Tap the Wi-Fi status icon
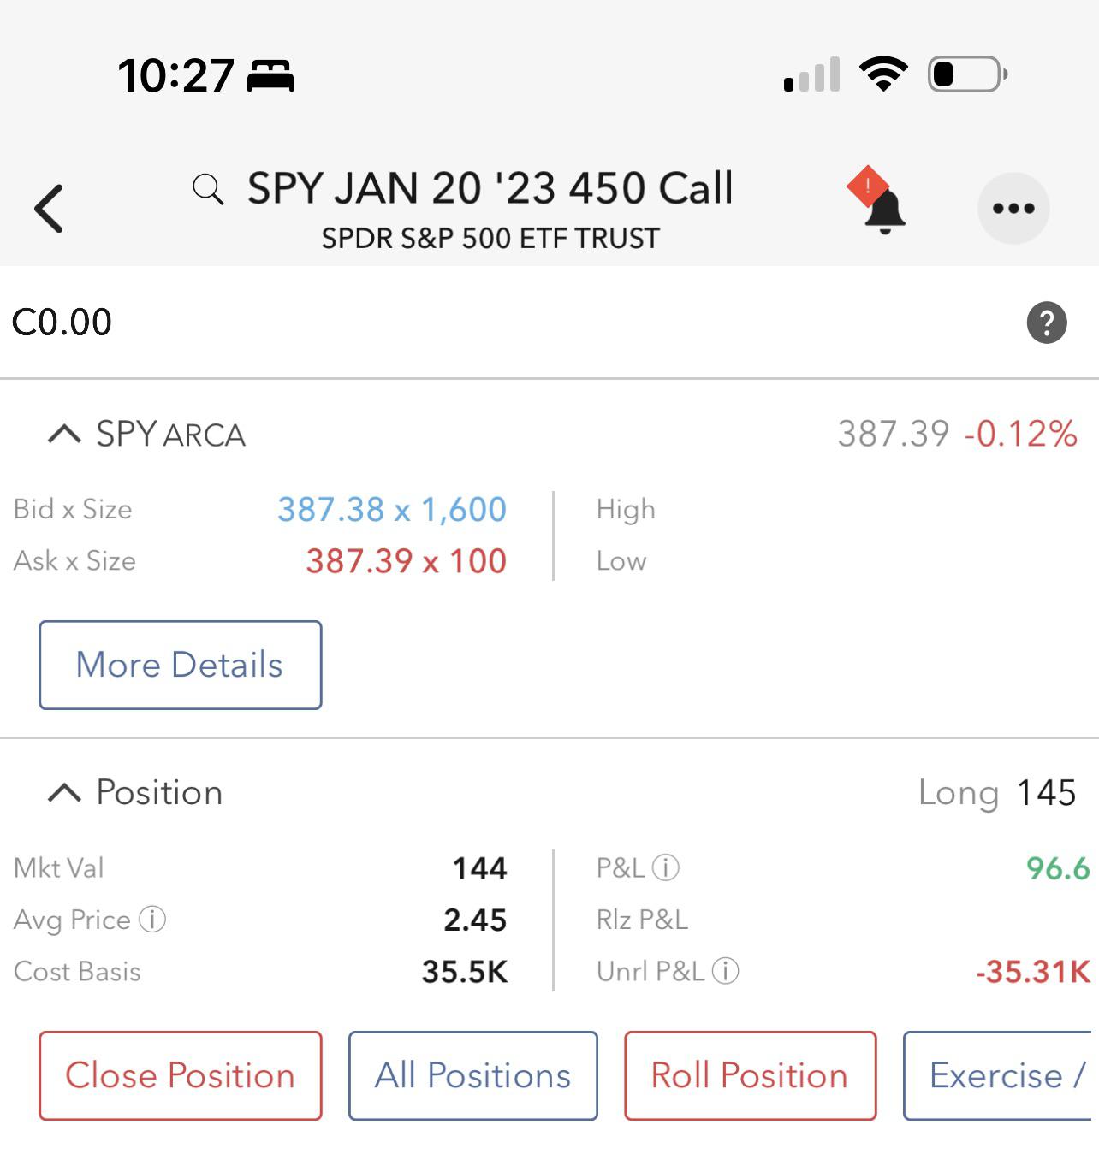Screen dimensions: 1099x1154 tap(883, 74)
